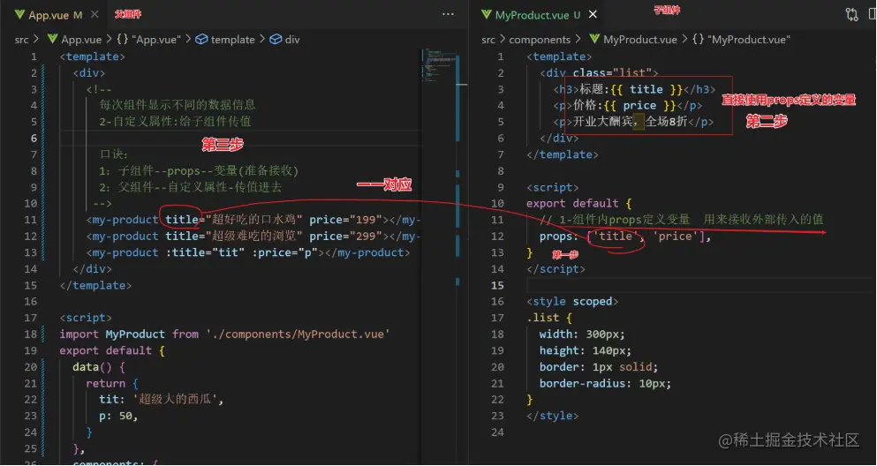This screenshot has width=877, height=466.
Task: Click the <script> tag on App.vue line 17
Action: click(87, 318)
